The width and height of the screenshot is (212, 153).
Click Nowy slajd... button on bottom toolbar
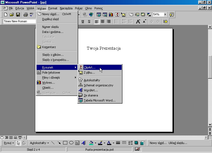[158, 143]
